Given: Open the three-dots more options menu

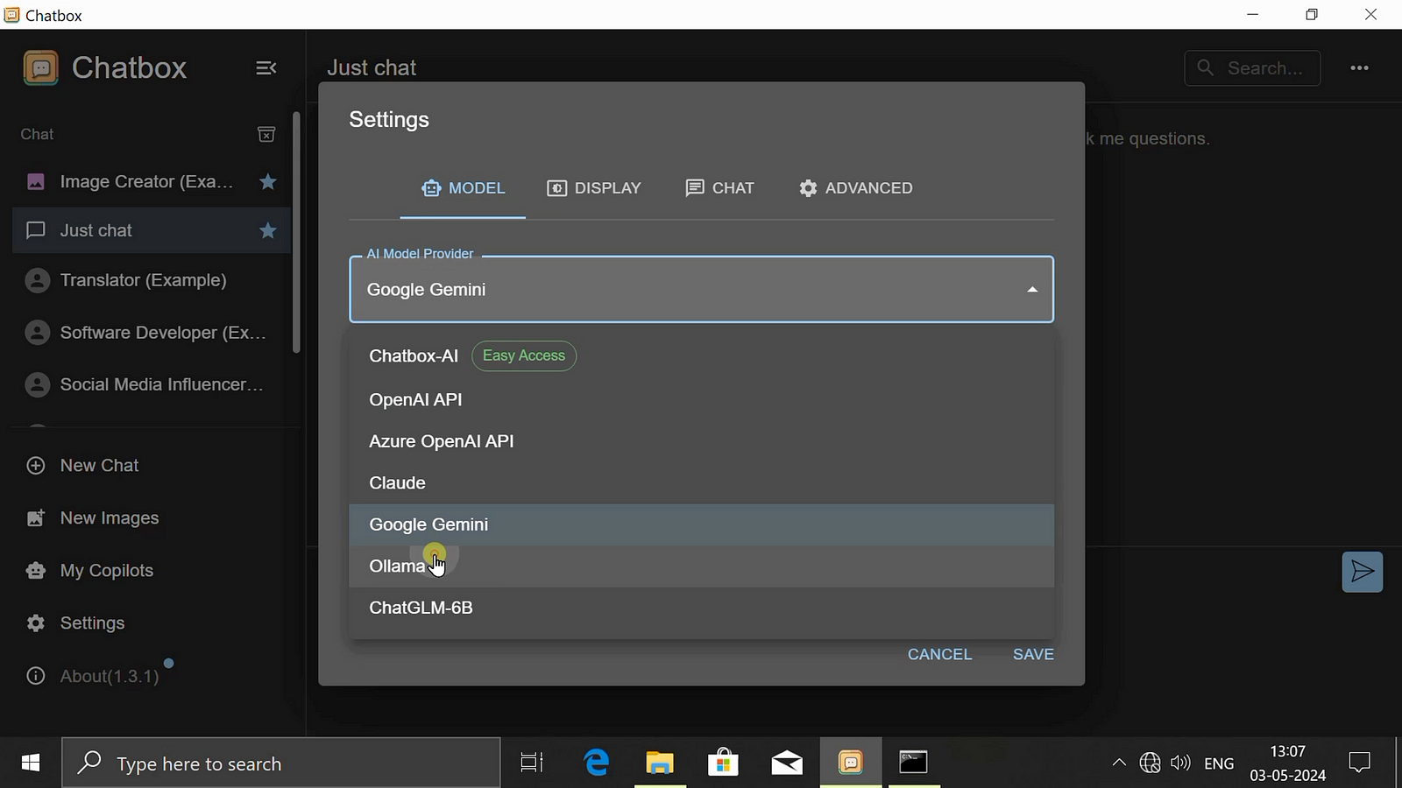Looking at the screenshot, I should pos(1359,68).
